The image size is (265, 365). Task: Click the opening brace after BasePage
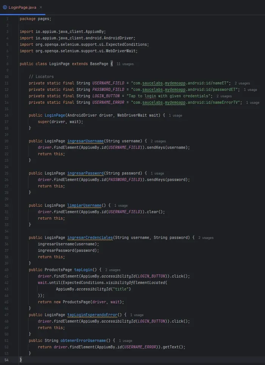pos(112,64)
